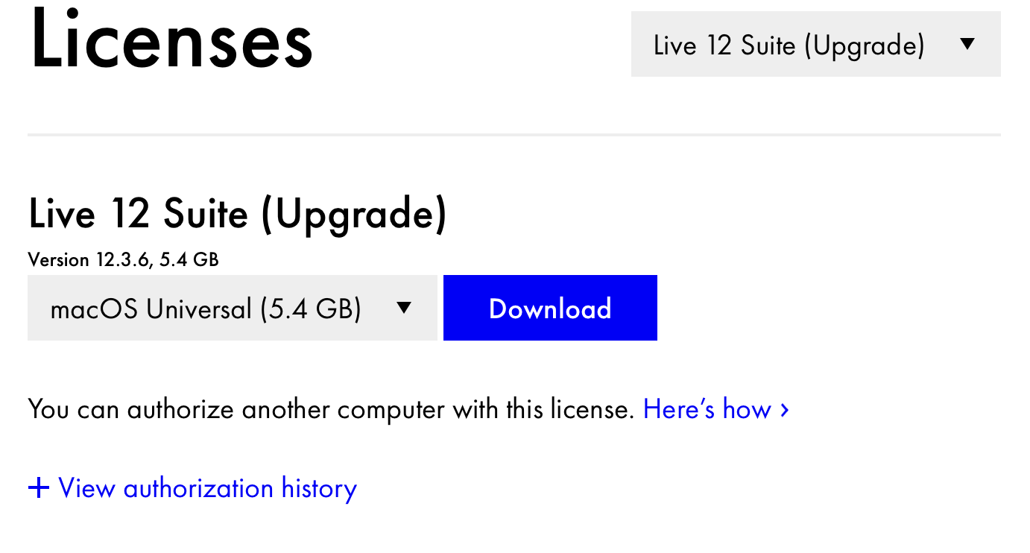This screenshot has width=1030, height=553.
Task: Click the divider line under Licenses
Action: tap(514, 134)
